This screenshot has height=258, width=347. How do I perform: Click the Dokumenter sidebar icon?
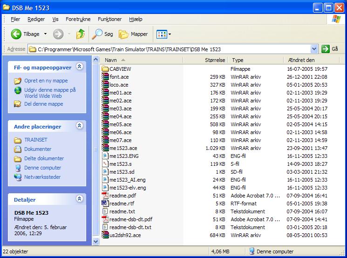pyautogui.click(x=18, y=149)
